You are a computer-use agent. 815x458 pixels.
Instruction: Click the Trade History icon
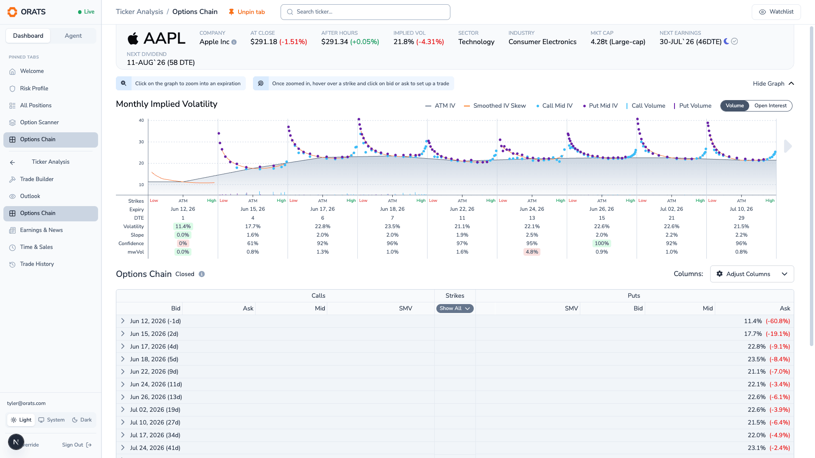coord(12,264)
